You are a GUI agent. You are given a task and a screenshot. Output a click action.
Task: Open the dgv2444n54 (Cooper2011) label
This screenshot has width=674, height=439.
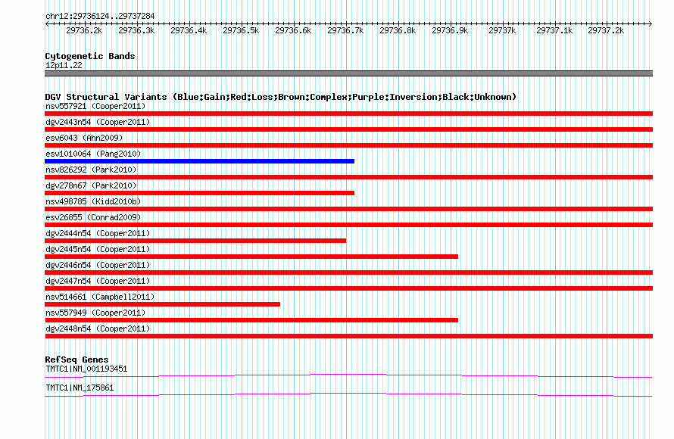click(x=98, y=233)
